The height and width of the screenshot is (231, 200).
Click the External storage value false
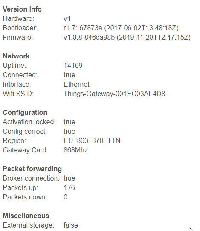[71, 225]
